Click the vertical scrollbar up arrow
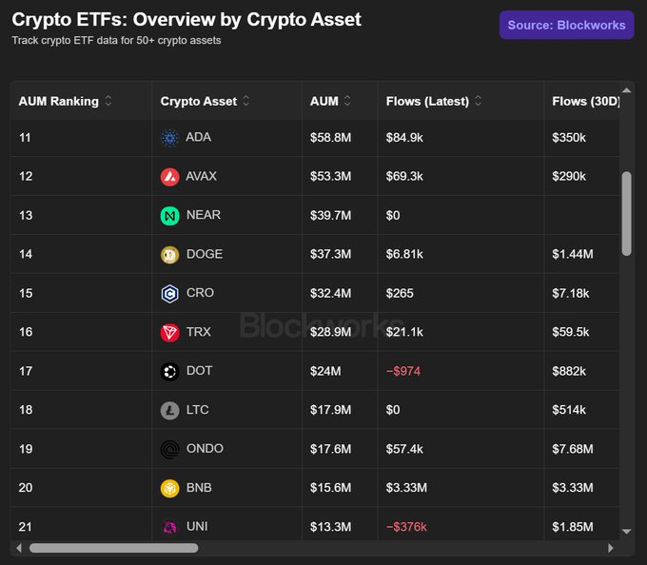647x565 pixels. click(x=626, y=90)
